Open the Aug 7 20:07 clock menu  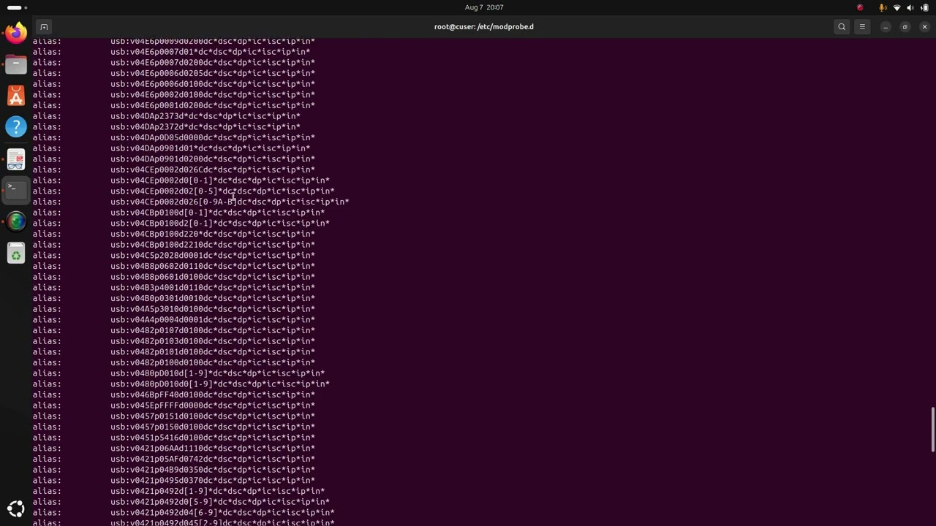[x=484, y=7]
